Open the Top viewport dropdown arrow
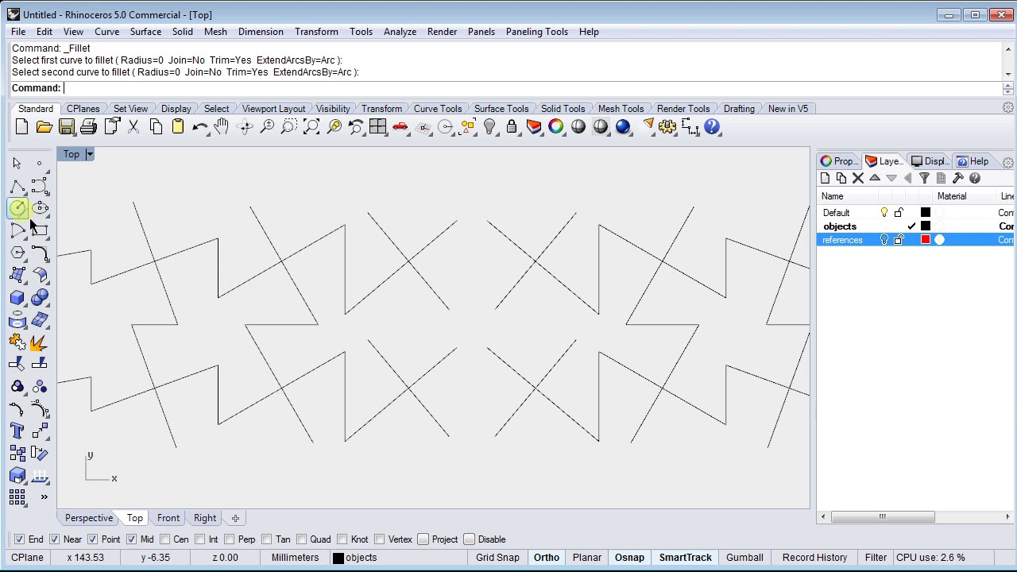Viewport: 1017px width, 572px height. [90, 154]
